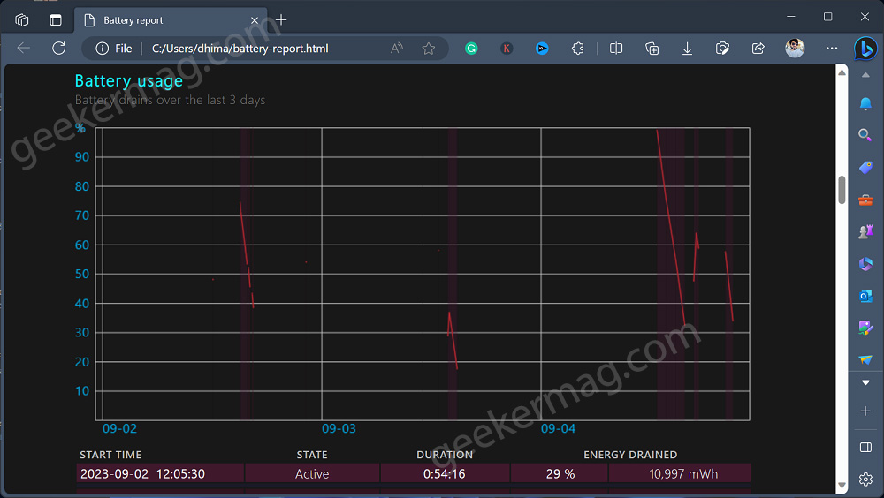Click the STATE column header
884x498 pixels.
[312, 455]
